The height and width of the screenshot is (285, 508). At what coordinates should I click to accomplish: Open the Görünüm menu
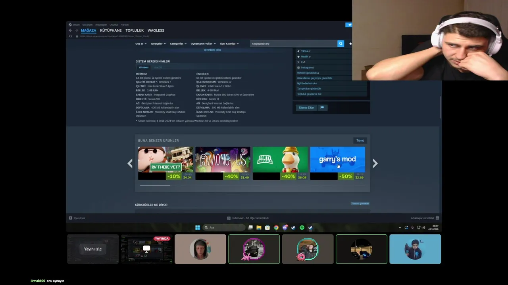pos(87,25)
